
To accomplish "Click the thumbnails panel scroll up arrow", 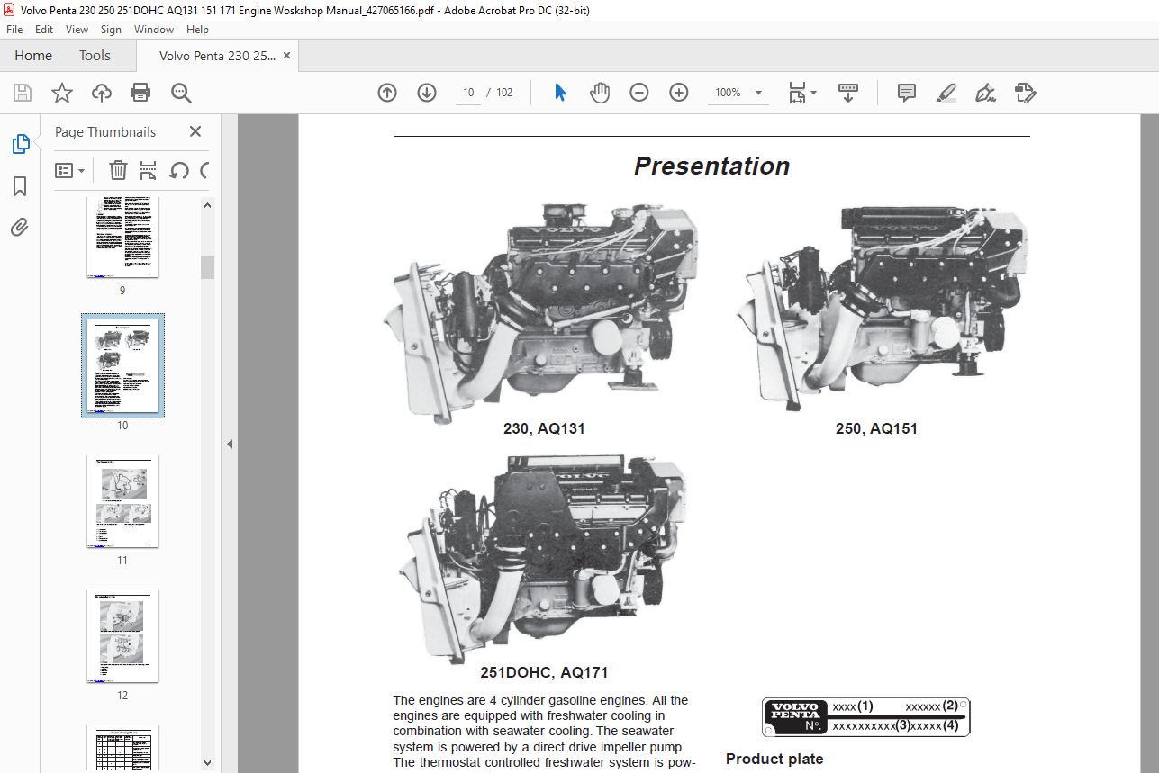I will pyautogui.click(x=208, y=205).
